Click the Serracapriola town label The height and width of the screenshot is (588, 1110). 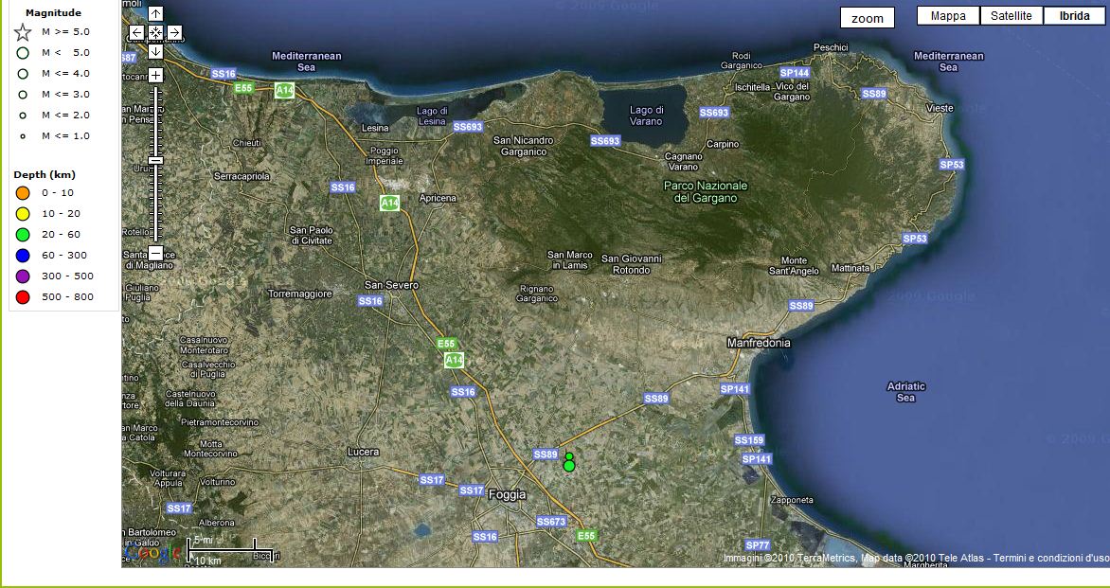[x=242, y=175]
